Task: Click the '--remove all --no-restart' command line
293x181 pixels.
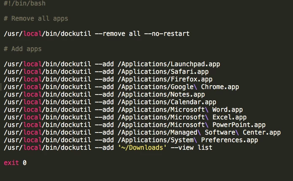Action: [x=97, y=34]
